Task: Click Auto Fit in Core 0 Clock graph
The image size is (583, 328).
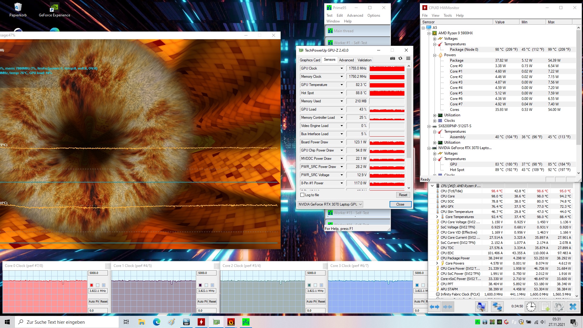Action: pyautogui.click(x=94, y=302)
